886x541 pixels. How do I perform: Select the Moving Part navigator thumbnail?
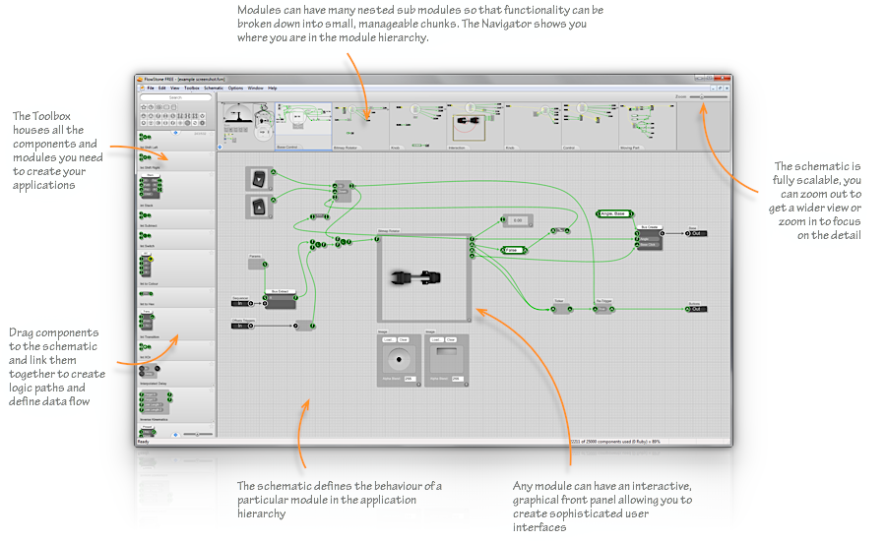pos(648,126)
